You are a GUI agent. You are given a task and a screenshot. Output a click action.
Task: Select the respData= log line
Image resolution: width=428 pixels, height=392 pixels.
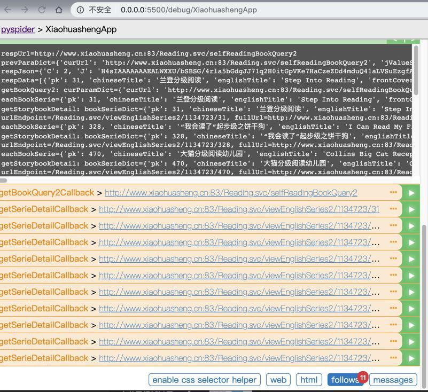206,80
